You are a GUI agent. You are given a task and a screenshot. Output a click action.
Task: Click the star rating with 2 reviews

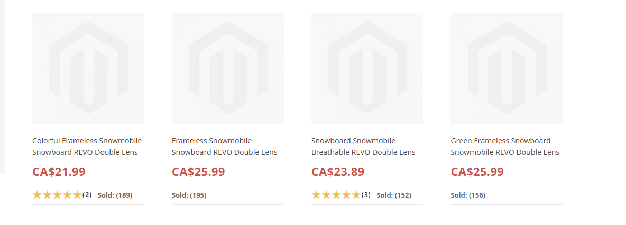click(57, 195)
